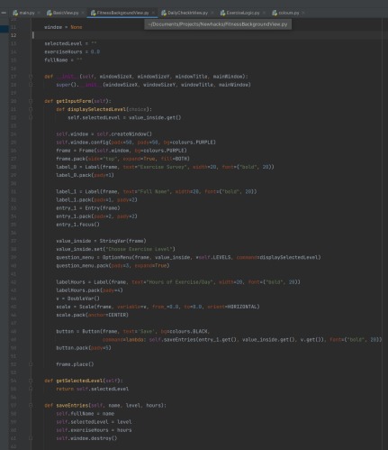The width and height of the screenshot is (388, 450).
Task: Open the BasicView.py tab
Action: [66, 13]
